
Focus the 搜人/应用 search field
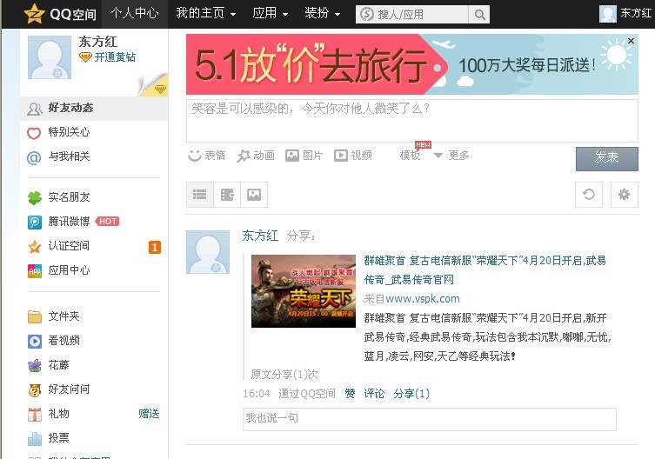click(x=412, y=14)
